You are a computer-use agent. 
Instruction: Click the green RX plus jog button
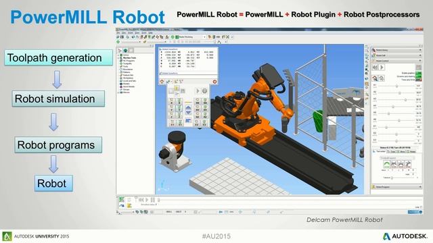[205, 101]
